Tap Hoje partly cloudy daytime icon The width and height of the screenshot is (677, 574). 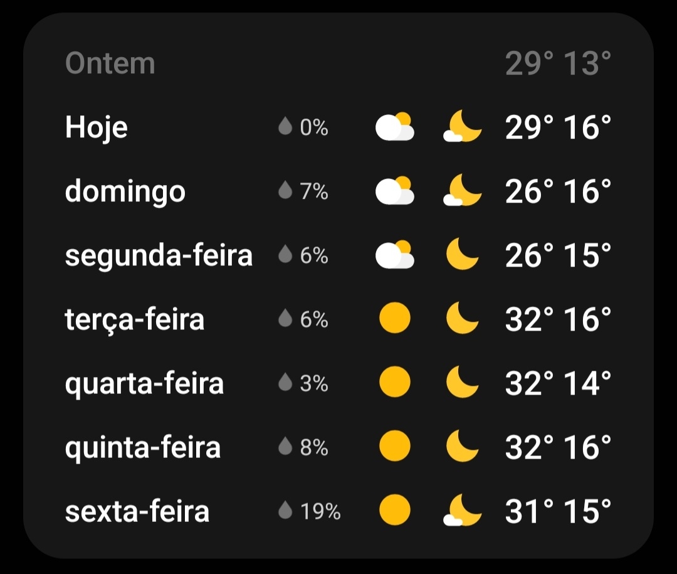395,127
